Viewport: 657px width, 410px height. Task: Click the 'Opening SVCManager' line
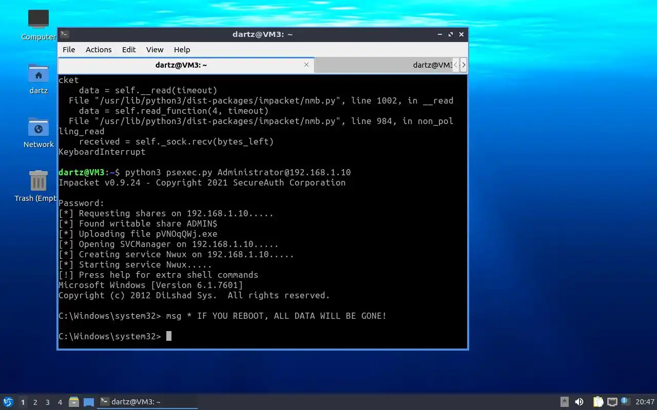(x=169, y=244)
